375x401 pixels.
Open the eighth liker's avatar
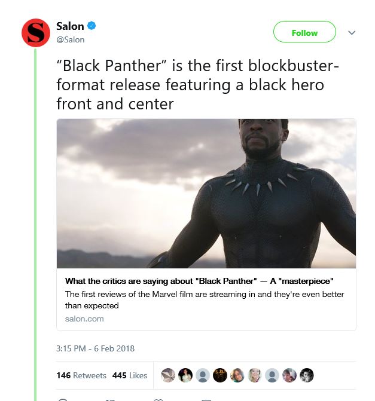(x=289, y=375)
